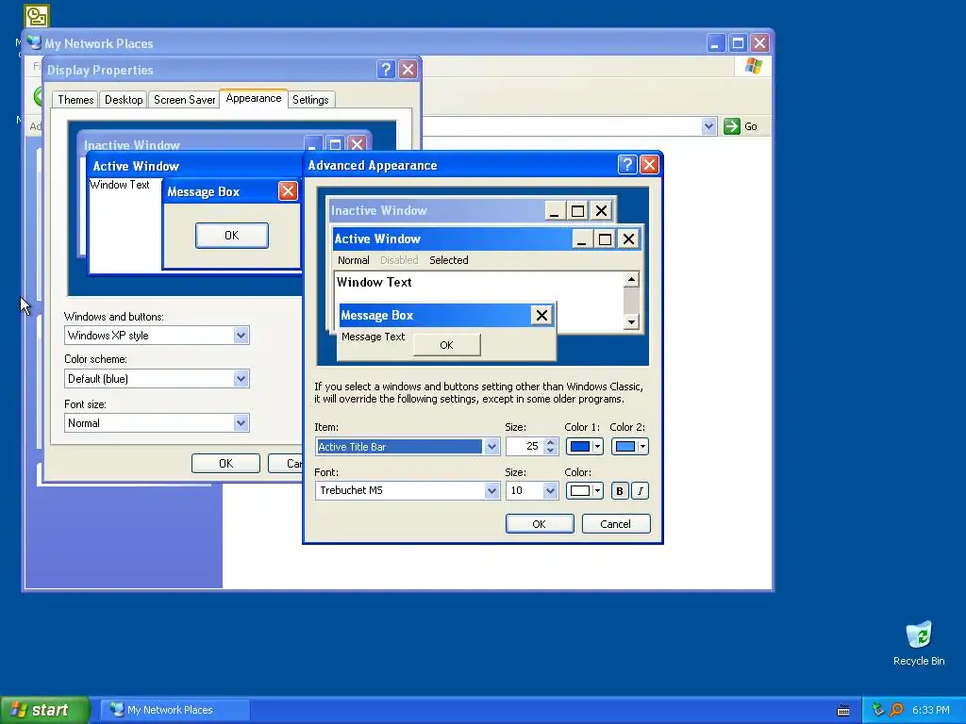Click the preview Inactive Window close icon
This screenshot has height=724, width=966.
pos(601,211)
